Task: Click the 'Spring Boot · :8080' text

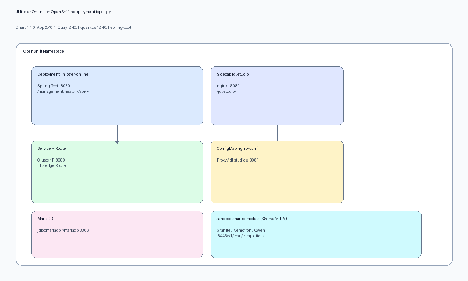Action: (x=54, y=86)
